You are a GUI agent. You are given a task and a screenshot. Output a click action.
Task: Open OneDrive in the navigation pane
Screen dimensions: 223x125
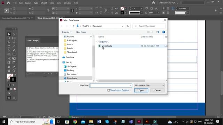coord(70,57)
